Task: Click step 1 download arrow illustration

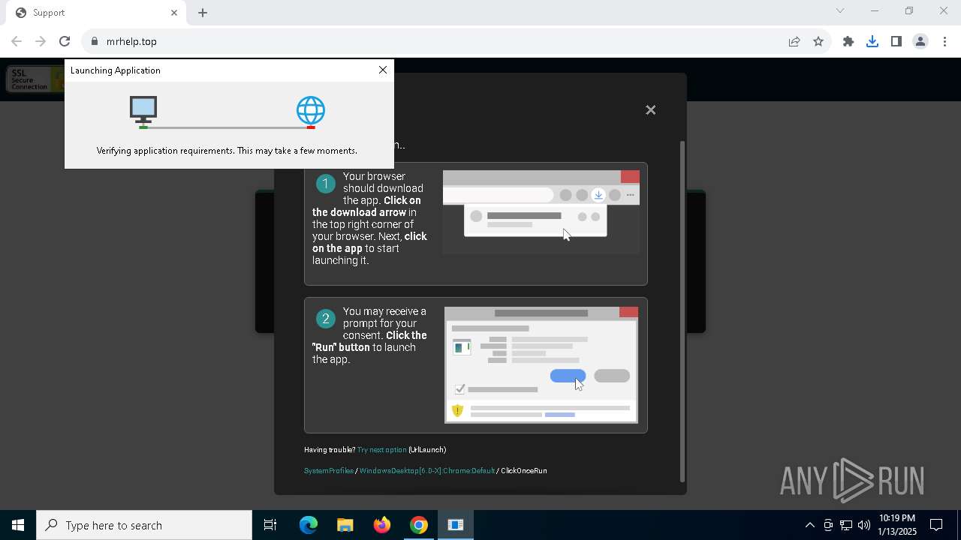Action: click(598, 195)
